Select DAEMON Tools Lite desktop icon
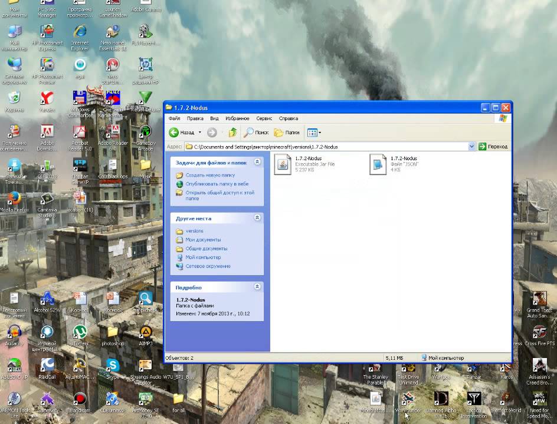The height and width of the screenshot is (424, 557). 14,405
